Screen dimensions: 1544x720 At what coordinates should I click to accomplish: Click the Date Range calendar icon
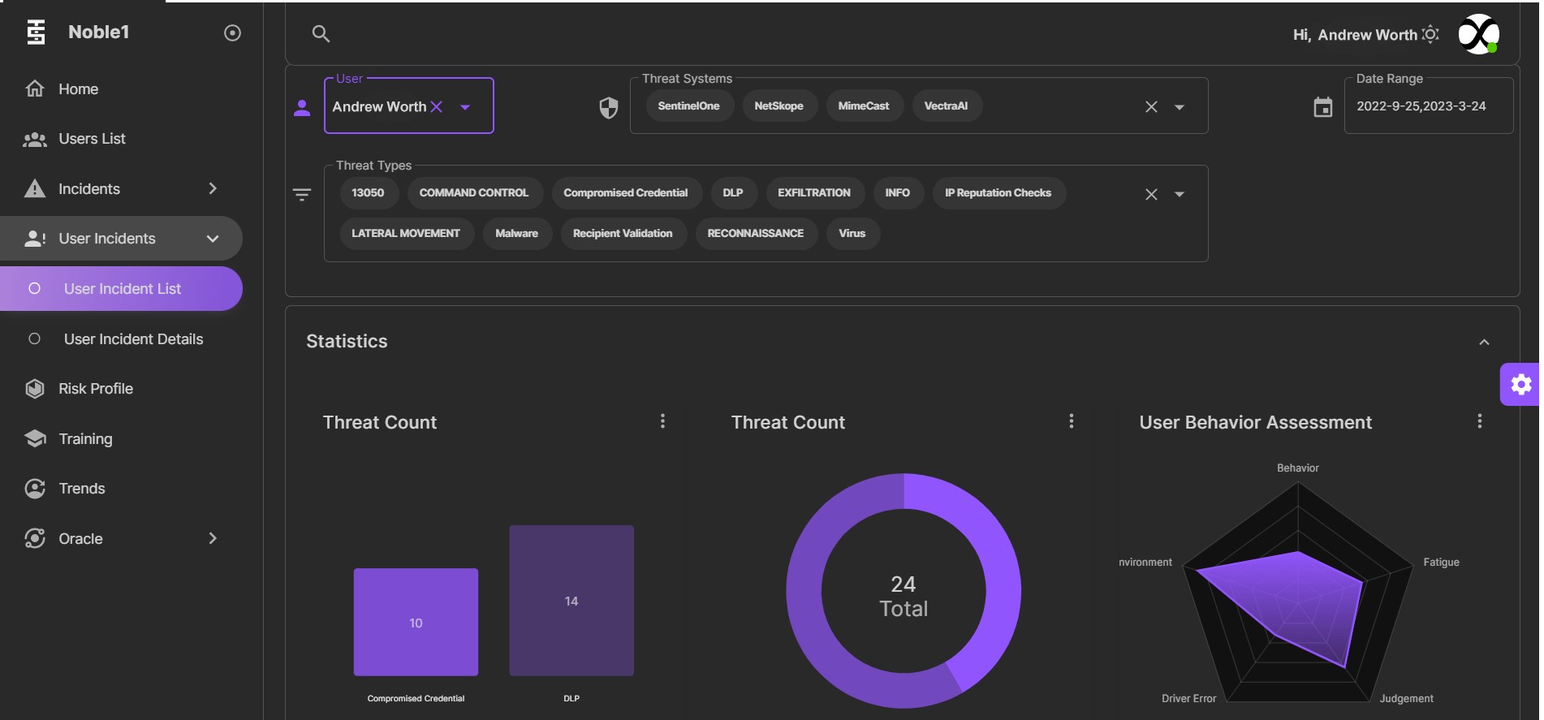pos(1323,107)
